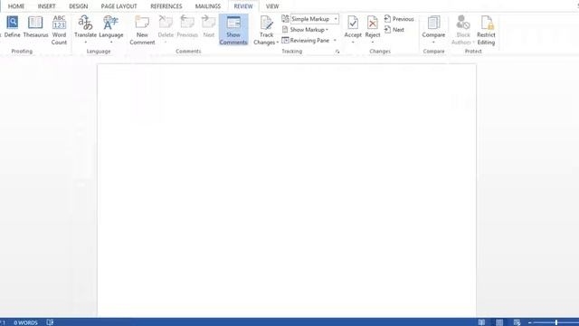Viewport: 579px width, 326px height.
Task: Switch to Read Mode view
Action: click(481, 322)
